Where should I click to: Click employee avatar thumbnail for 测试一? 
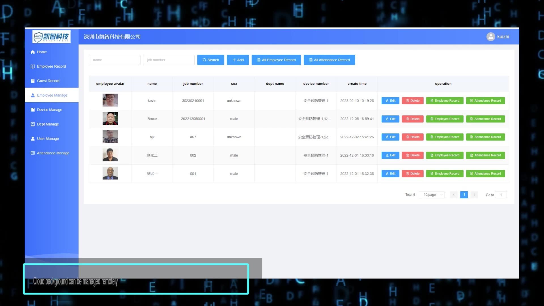(110, 173)
